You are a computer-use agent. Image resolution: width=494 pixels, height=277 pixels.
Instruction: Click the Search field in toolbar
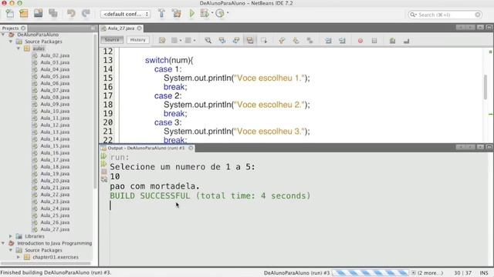coord(445,15)
